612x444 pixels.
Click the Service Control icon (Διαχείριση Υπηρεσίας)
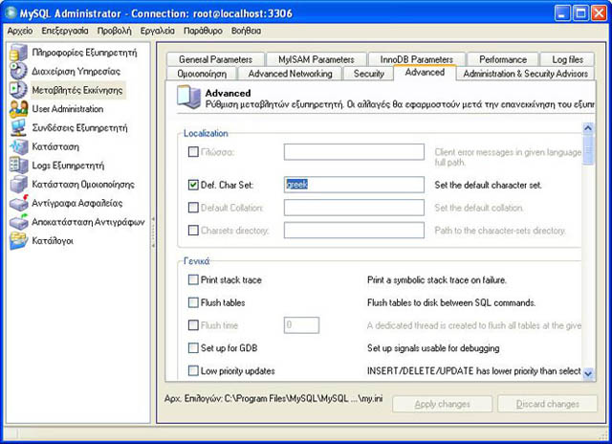point(18,71)
